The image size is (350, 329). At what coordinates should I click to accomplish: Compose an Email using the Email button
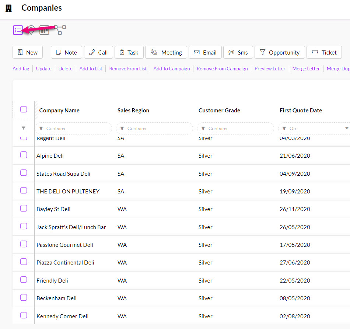coord(205,52)
